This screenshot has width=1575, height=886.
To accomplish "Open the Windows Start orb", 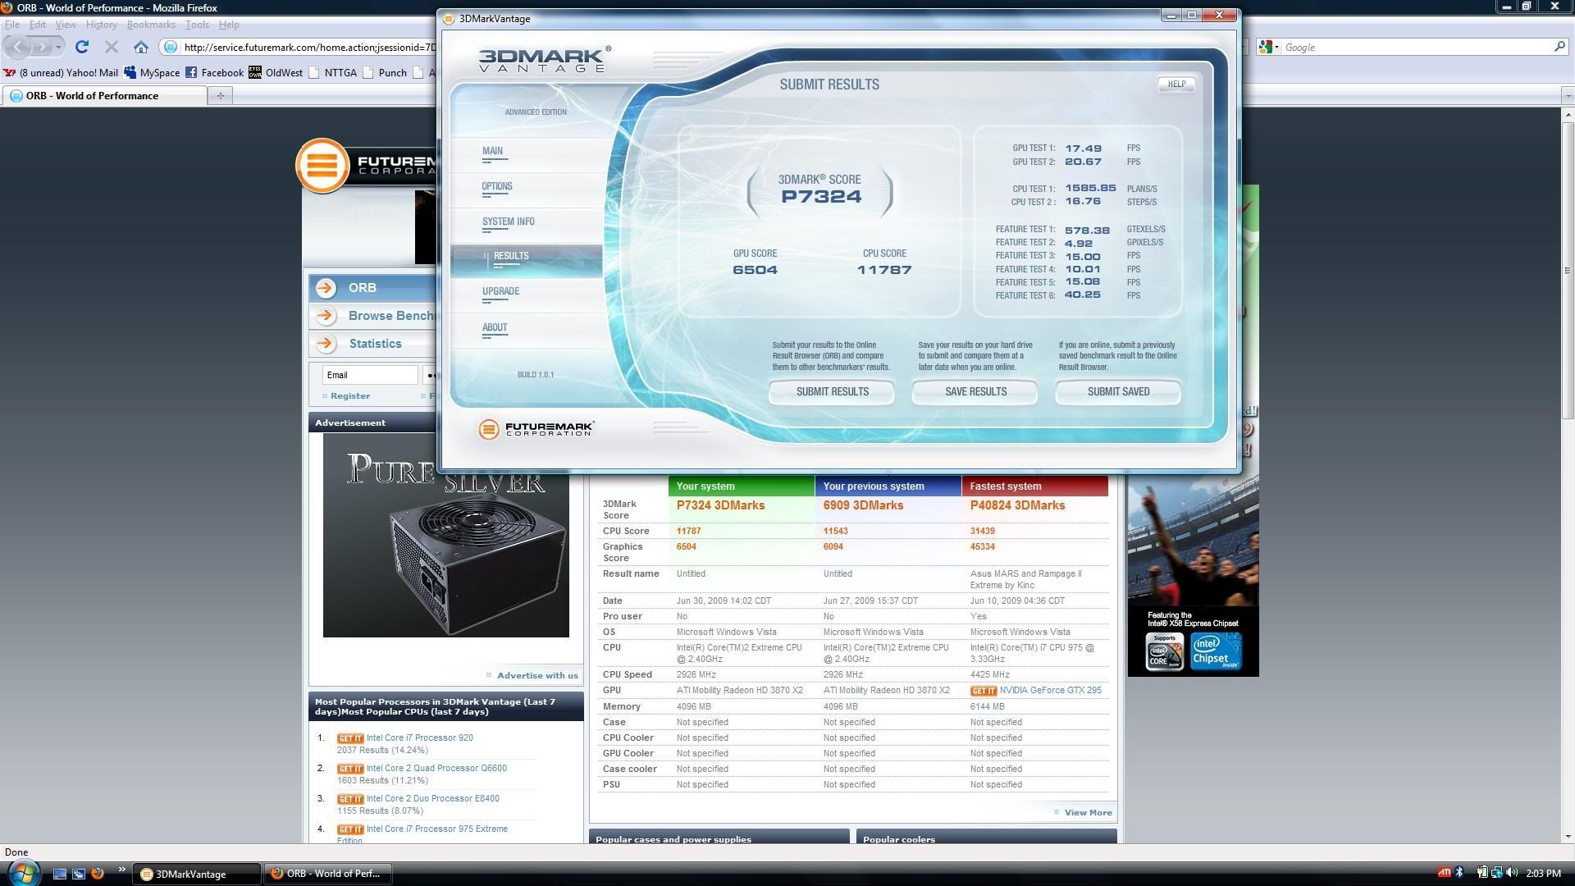I will pyautogui.click(x=22, y=872).
